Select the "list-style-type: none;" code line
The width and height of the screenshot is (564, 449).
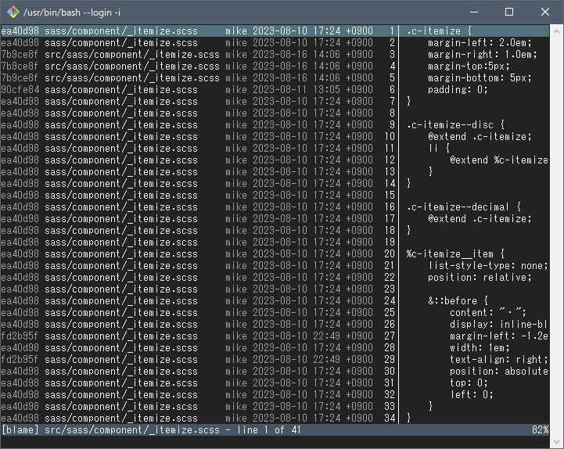point(480,266)
